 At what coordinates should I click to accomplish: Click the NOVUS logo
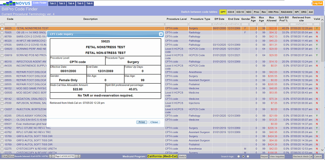pos(16,3)
